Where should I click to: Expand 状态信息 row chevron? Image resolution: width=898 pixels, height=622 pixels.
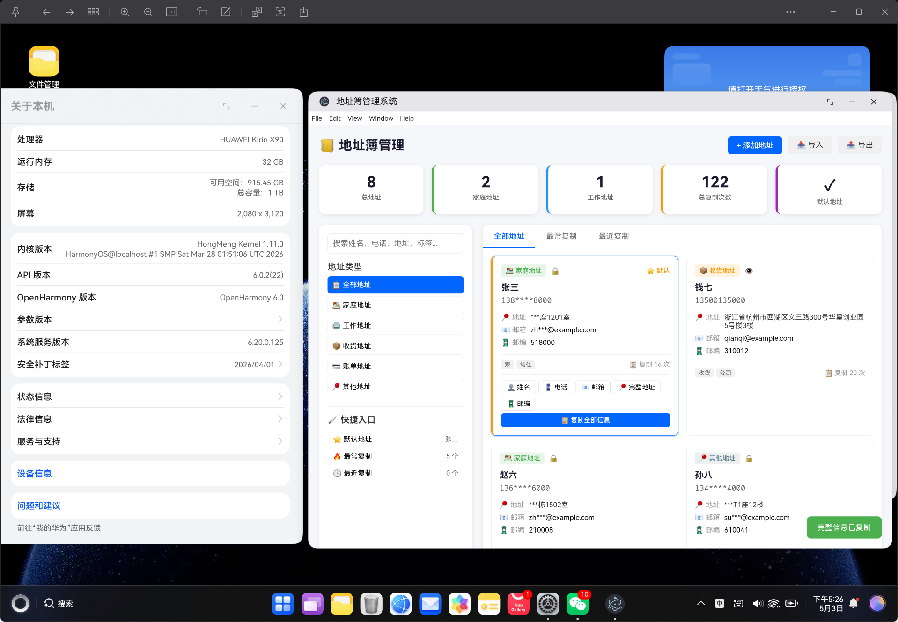point(280,396)
